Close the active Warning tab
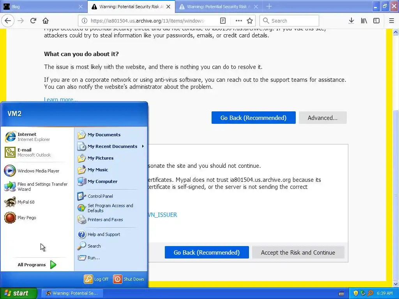Screen dimensions: 399x299 [168, 7]
